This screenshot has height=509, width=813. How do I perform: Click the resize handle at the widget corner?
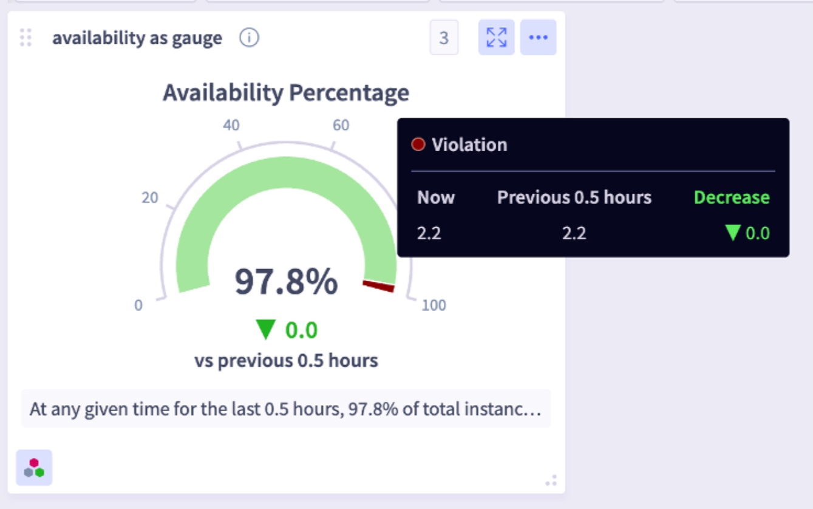[550, 481]
